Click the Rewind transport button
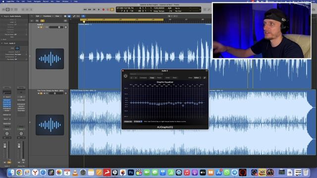Screen dimensions: 317x178 (x=85, y=9)
